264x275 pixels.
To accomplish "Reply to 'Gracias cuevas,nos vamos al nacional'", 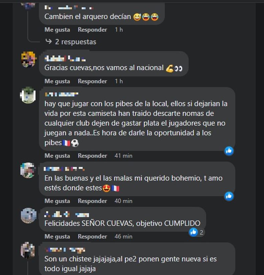I will (x=92, y=81).
